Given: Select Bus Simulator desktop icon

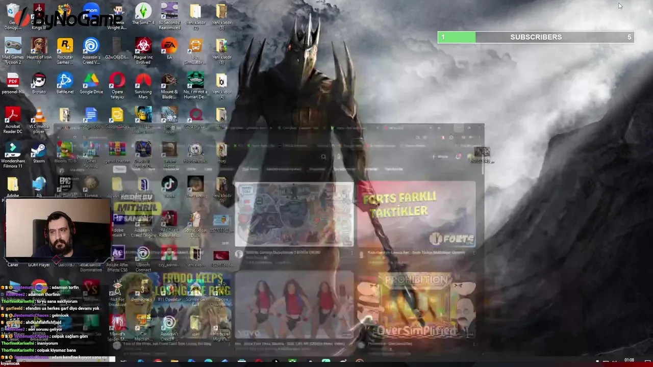Looking at the screenshot, I should coord(195,51).
